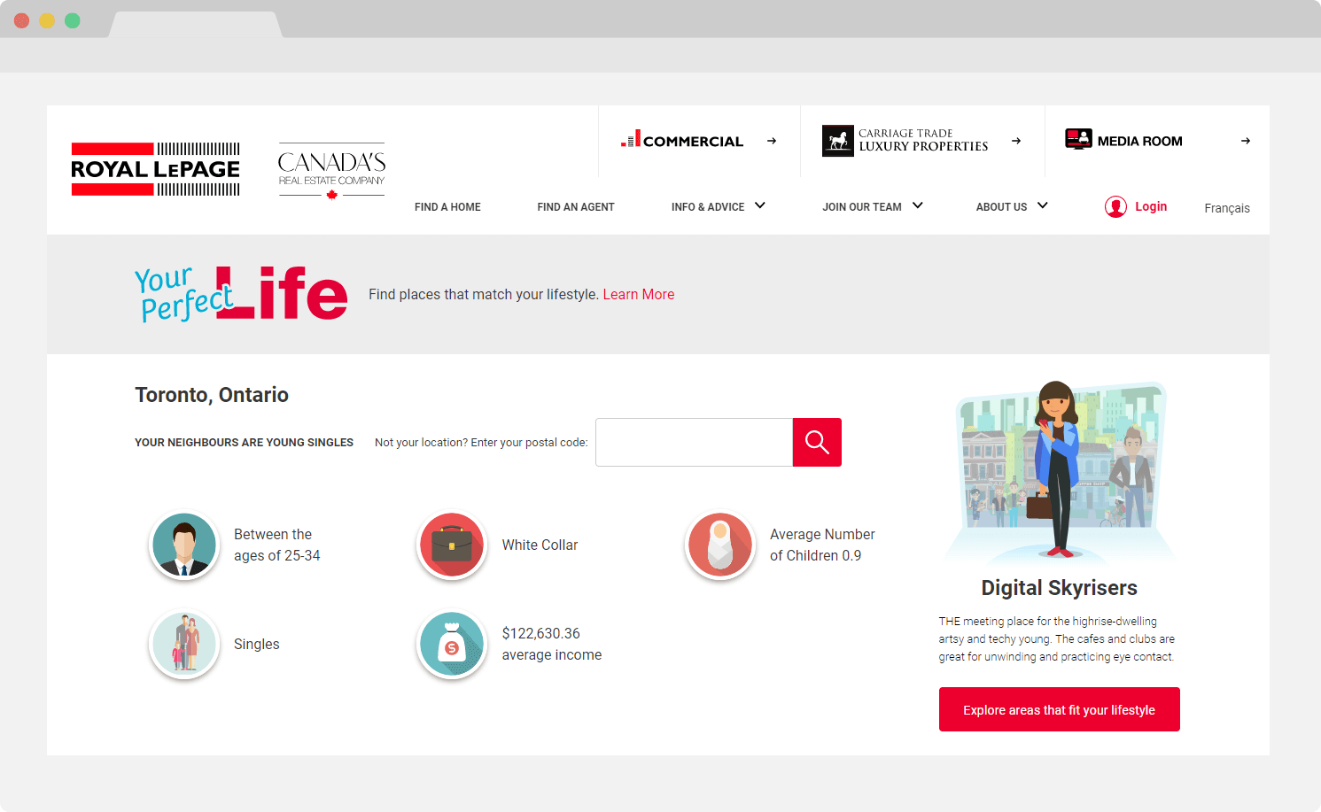Click the average income money bag icon

click(x=452, y=644)
